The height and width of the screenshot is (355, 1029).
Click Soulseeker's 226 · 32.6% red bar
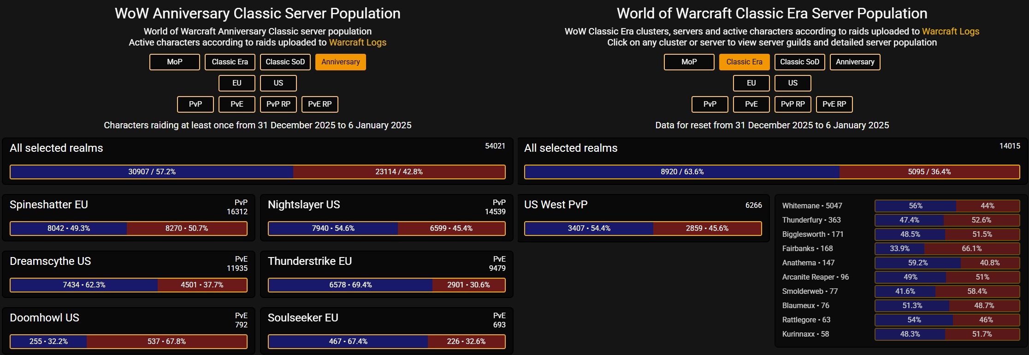pyautogui.click(x=467, y=342)
